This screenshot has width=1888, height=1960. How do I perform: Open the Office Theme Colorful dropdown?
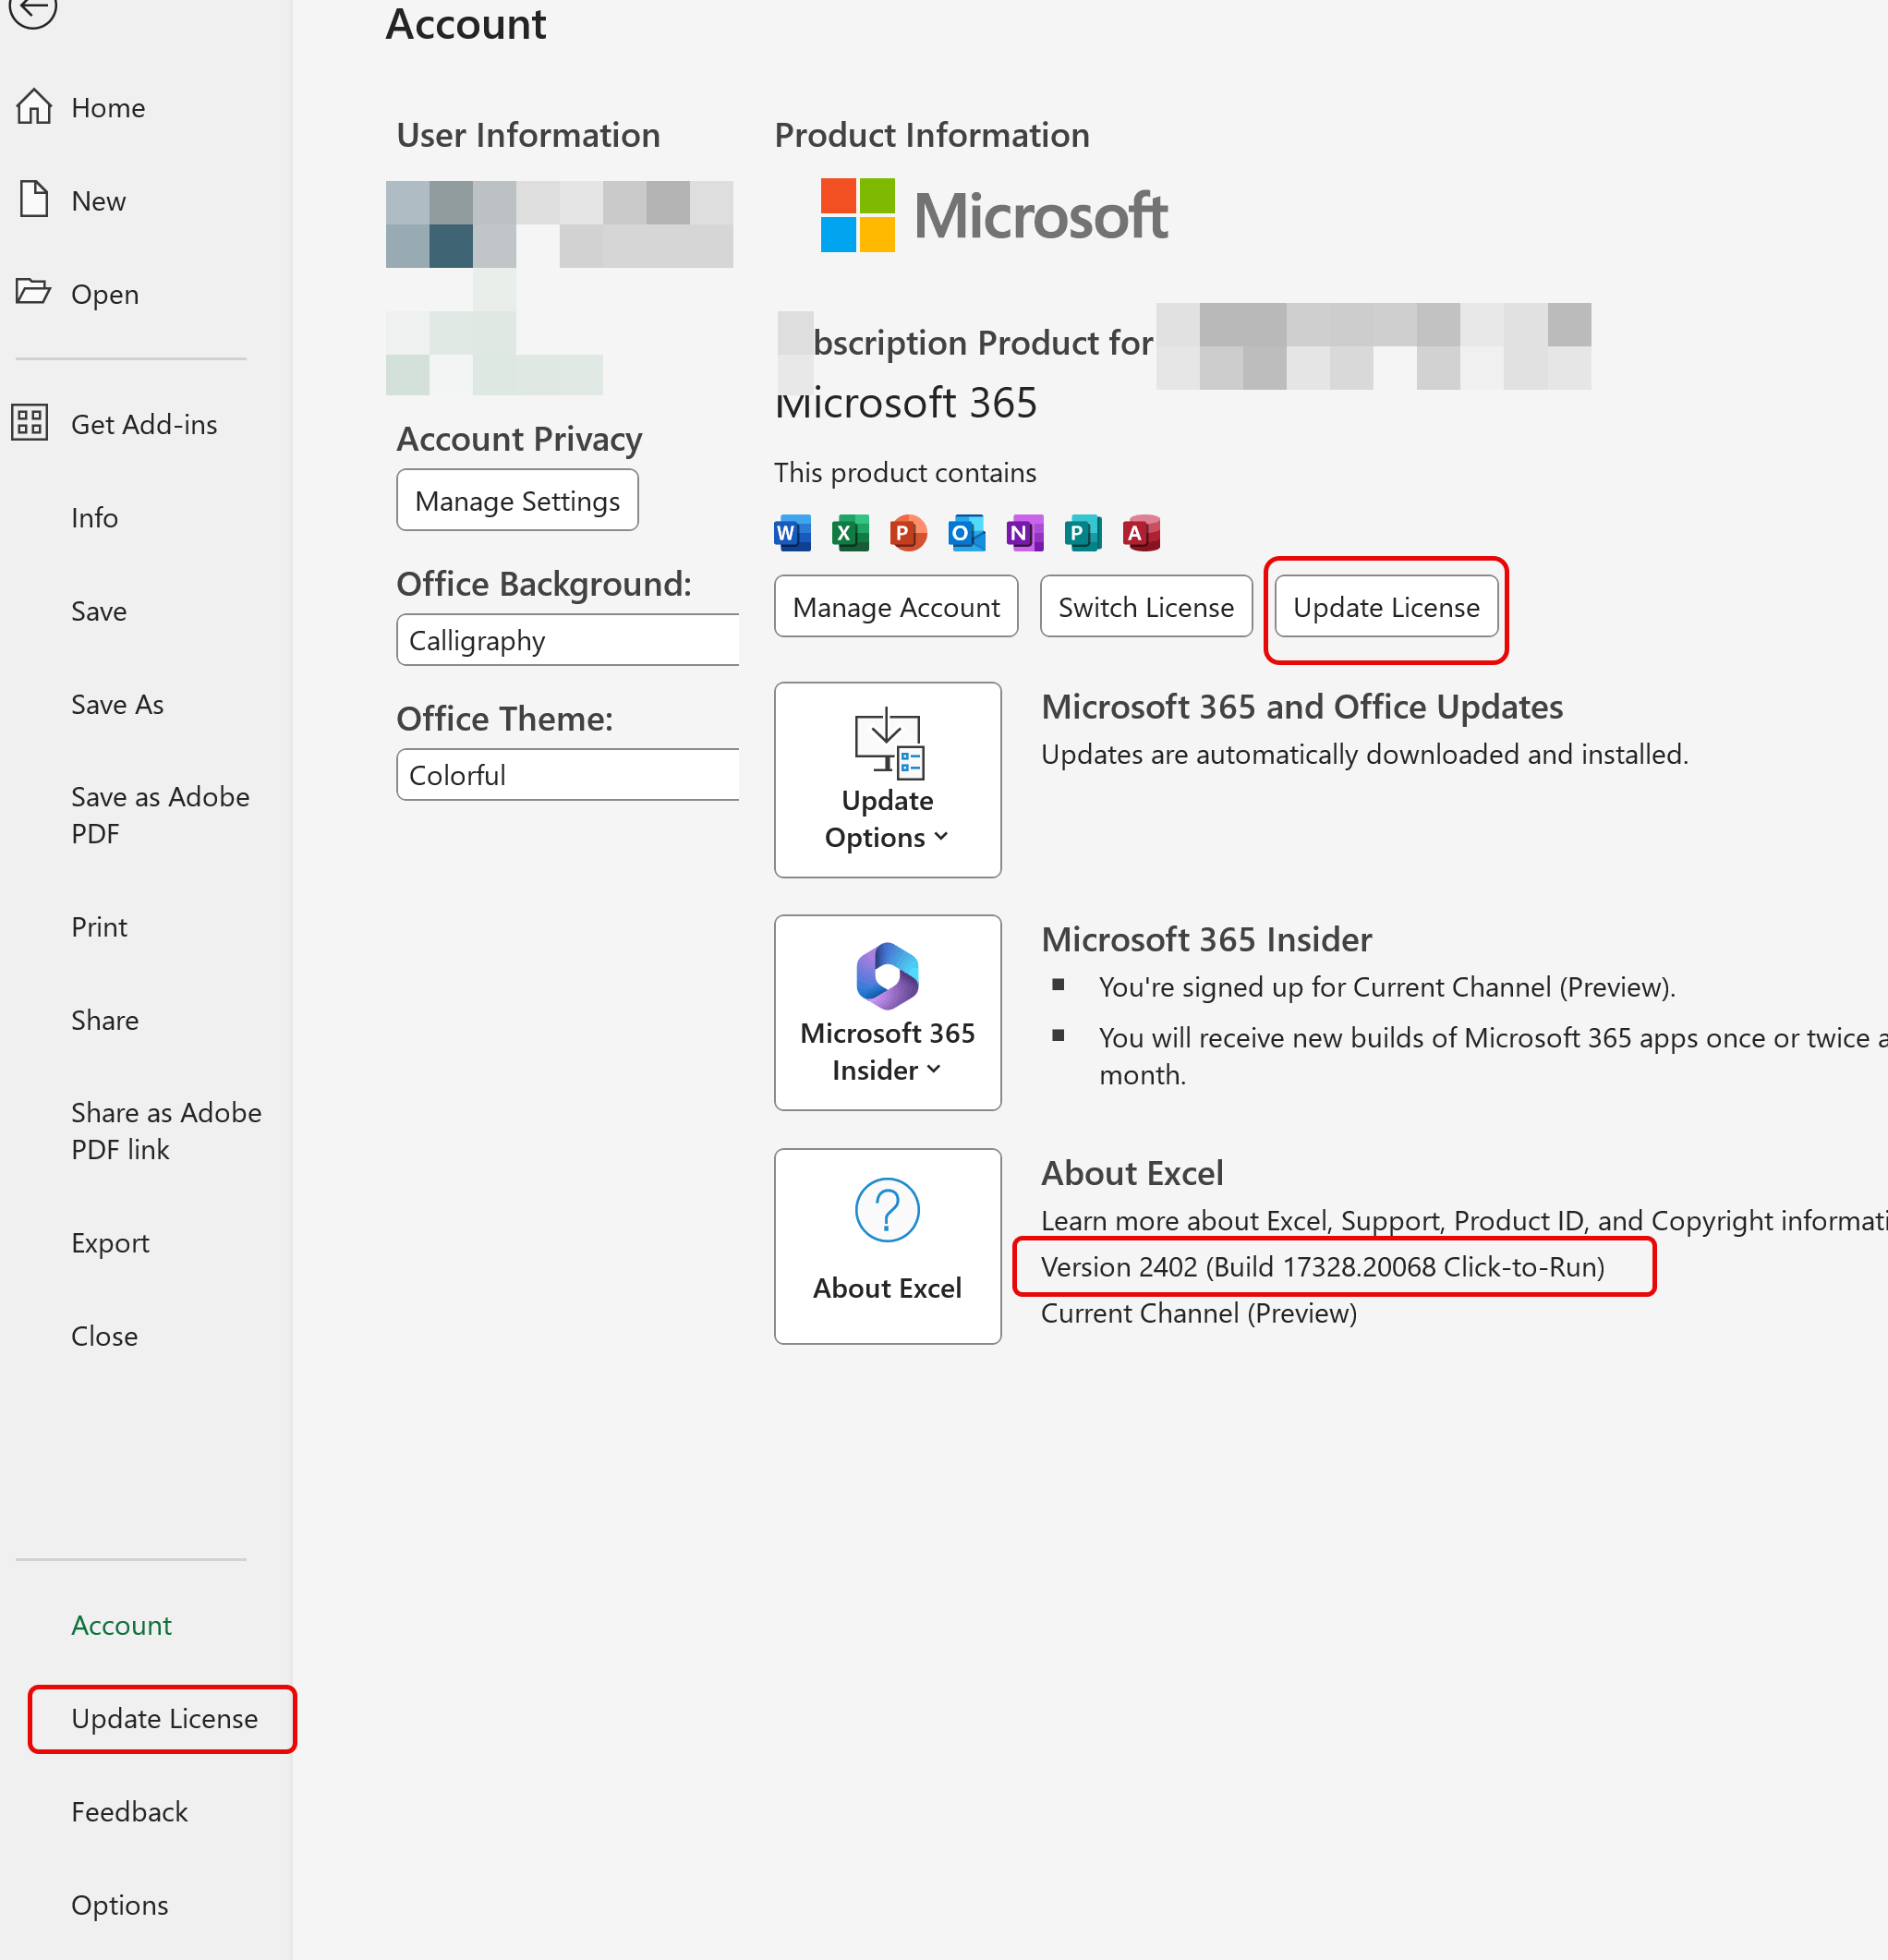point(567,775)
